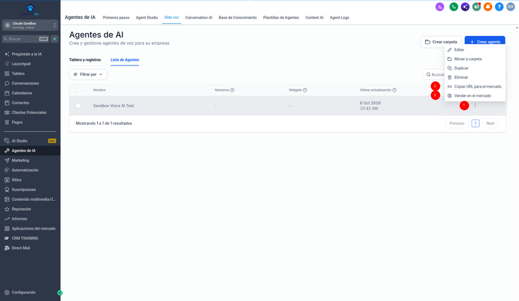Open three-dot menu for Sandbox Voice AI Test
This screenshot has height=301, width=519.
[x=475, y=105]
